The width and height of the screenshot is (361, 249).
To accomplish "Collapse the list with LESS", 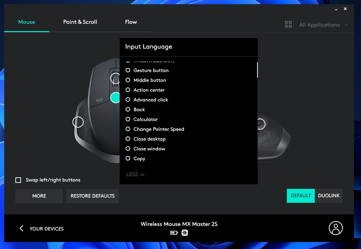I will point(135,175).
